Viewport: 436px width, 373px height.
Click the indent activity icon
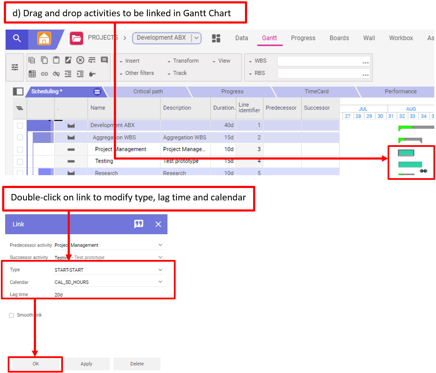pyautogui.click(x=80, y=74)
